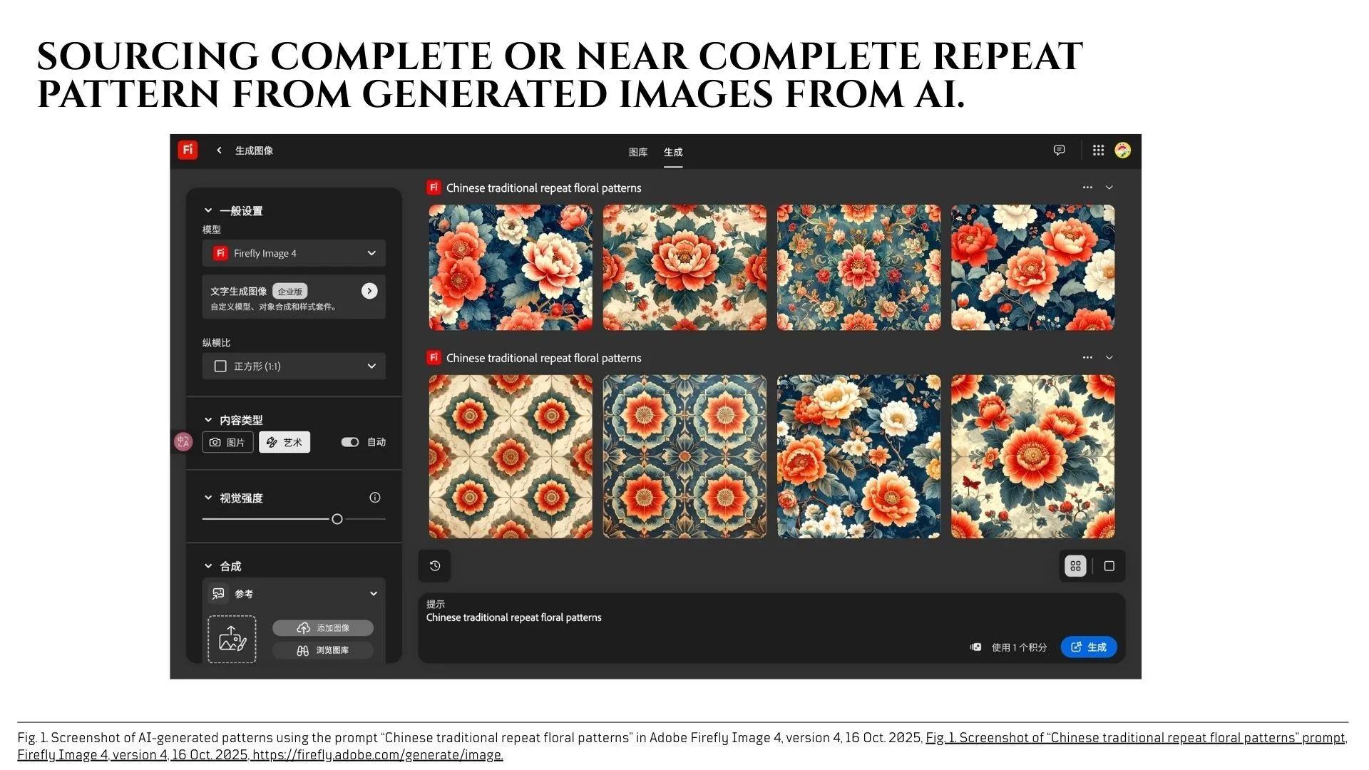Collapse the 一般设置 section
Image resolution: width=1369 pixels, height=770 pixels.
[x=208, y=210]
